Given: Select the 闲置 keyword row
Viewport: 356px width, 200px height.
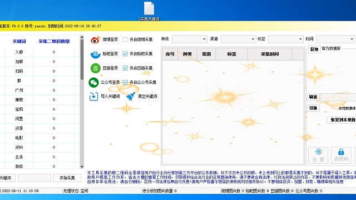Looking at the screenshot, I should tap(39, 119).
